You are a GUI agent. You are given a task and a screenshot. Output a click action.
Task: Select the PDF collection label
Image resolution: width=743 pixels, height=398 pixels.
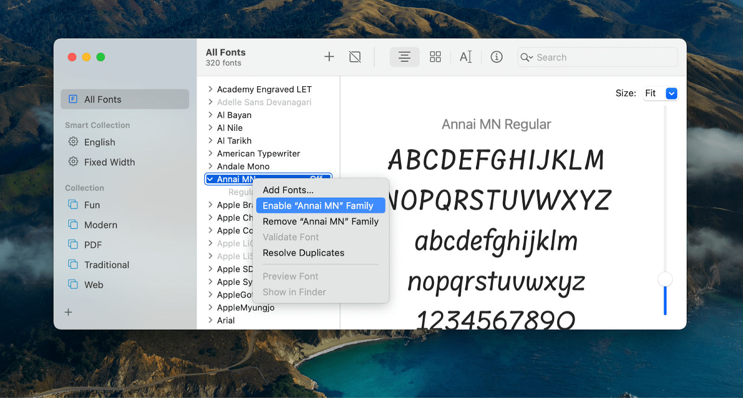click(x=93, y=245)
